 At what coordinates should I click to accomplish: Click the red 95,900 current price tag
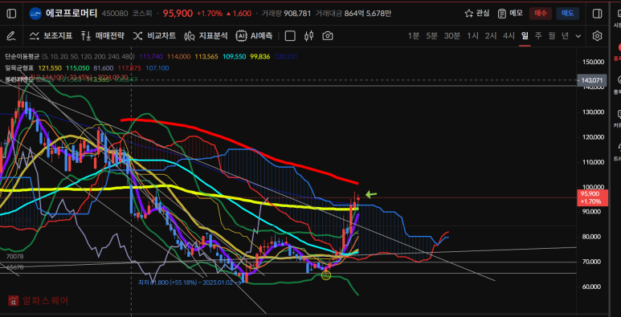pos(592,197)
